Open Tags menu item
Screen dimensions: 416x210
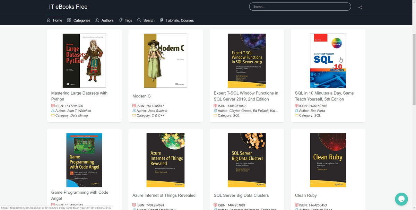(x=125, y=20)
